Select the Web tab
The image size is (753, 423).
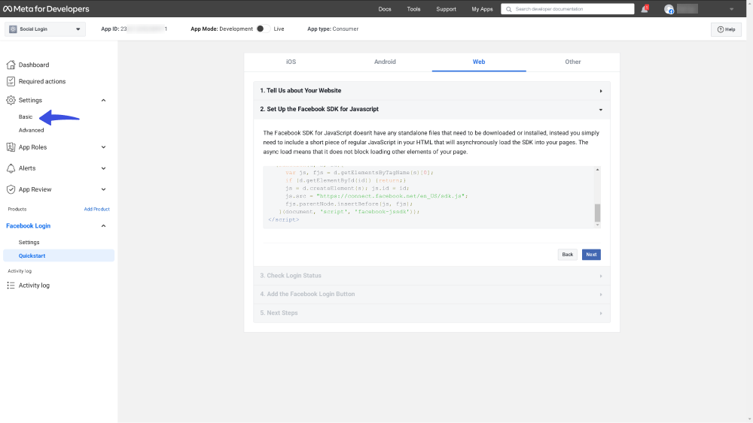click(479, 62)
